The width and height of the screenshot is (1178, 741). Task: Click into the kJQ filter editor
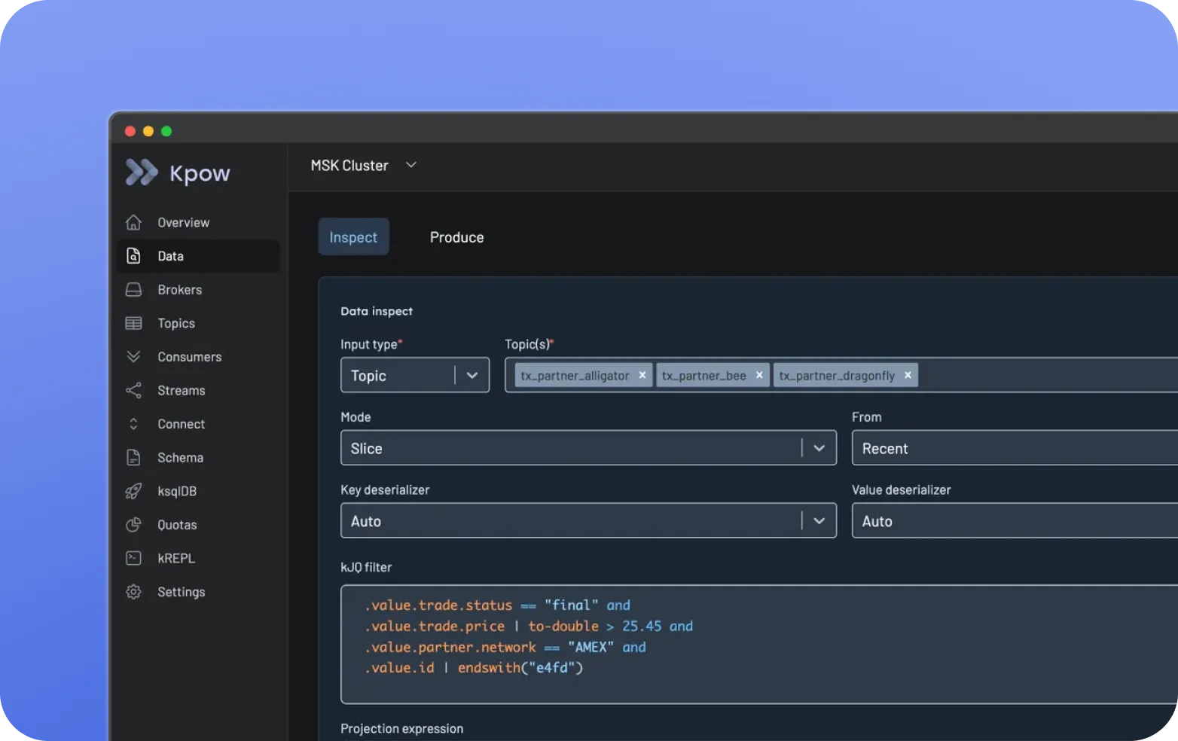tap(759, 645)
